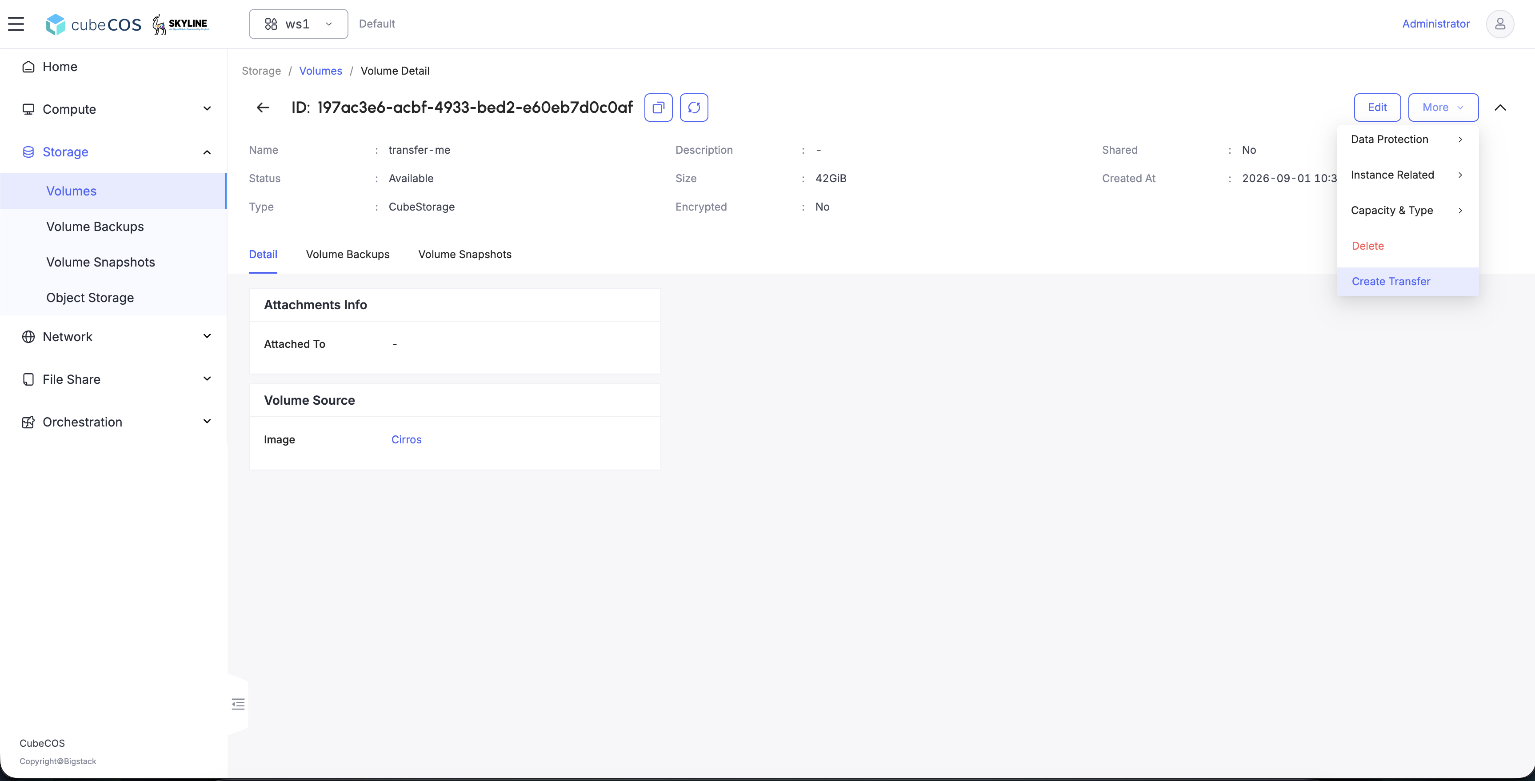Click the Default domain label
This screenshot has width=1535, height=781.
pos(377,24)
